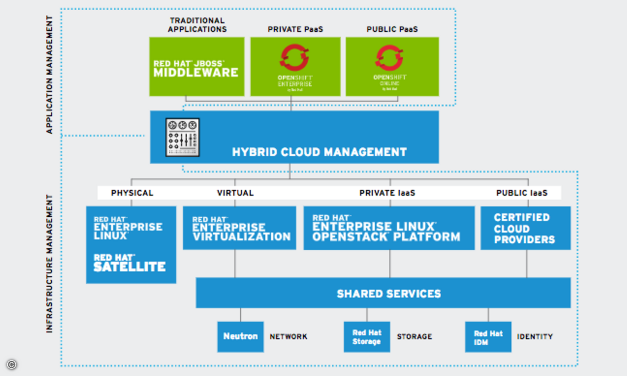
Task: Click the Neutron box
Action: (x=240, y=336)
